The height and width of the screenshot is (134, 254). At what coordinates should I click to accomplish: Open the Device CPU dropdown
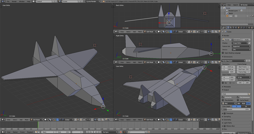(x=241, y=50)
